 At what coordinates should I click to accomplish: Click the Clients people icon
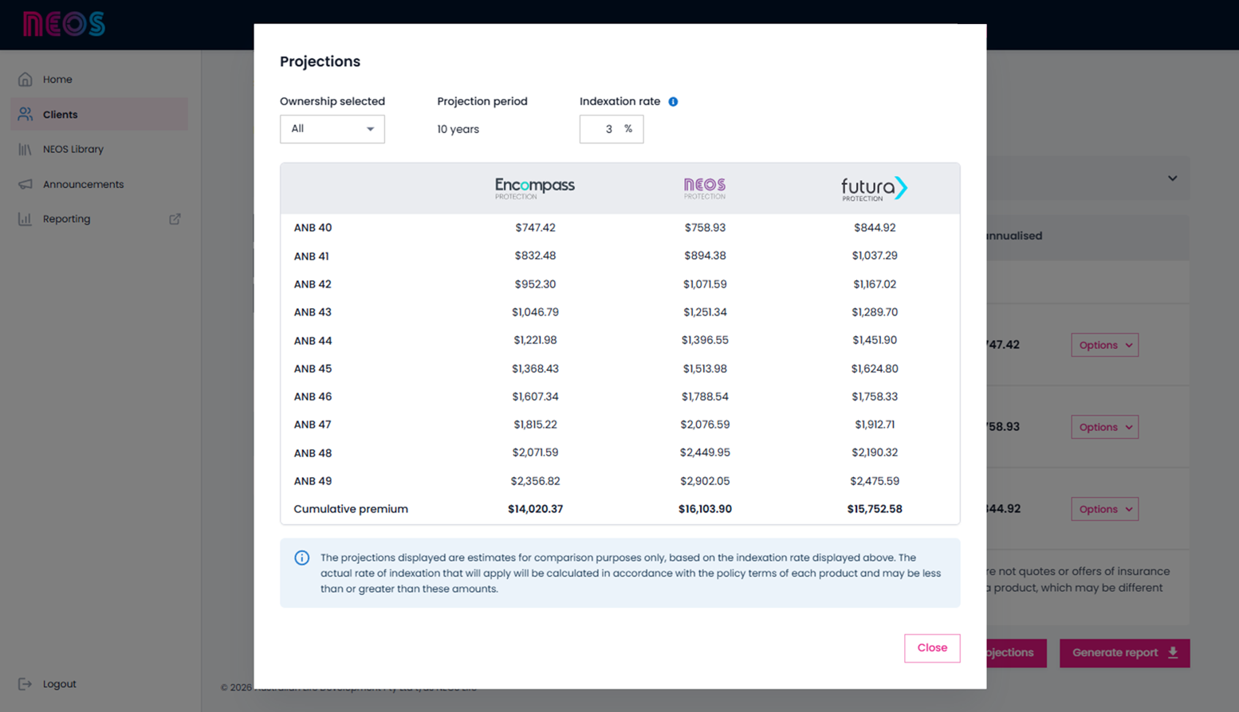tap(26, 115)
